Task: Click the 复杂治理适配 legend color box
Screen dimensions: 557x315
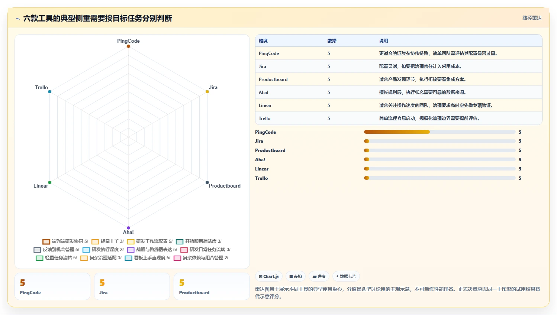Action: click(x=84, y=258)
